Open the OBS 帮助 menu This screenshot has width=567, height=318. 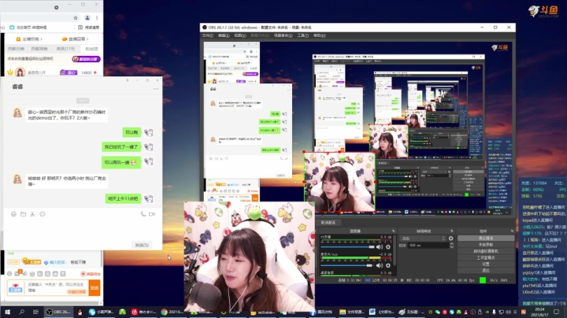(319, 35)
